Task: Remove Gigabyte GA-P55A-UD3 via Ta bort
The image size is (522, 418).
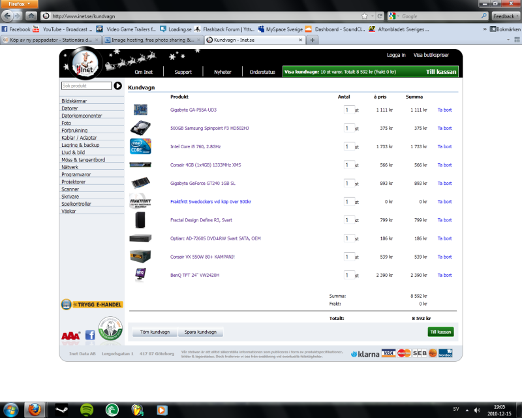Action: click(444, 110)
